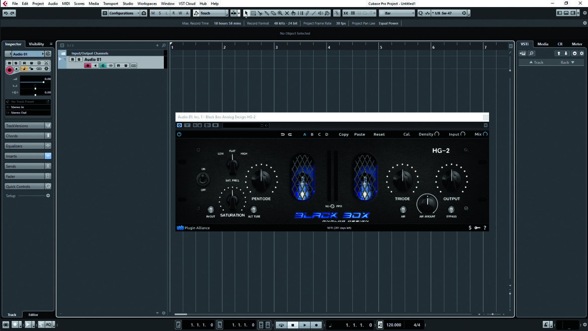588x331 pixels.
Task: Toggle the BYPASS switch on HG-2
Action: pyautogui.click(x=451, y=209)
